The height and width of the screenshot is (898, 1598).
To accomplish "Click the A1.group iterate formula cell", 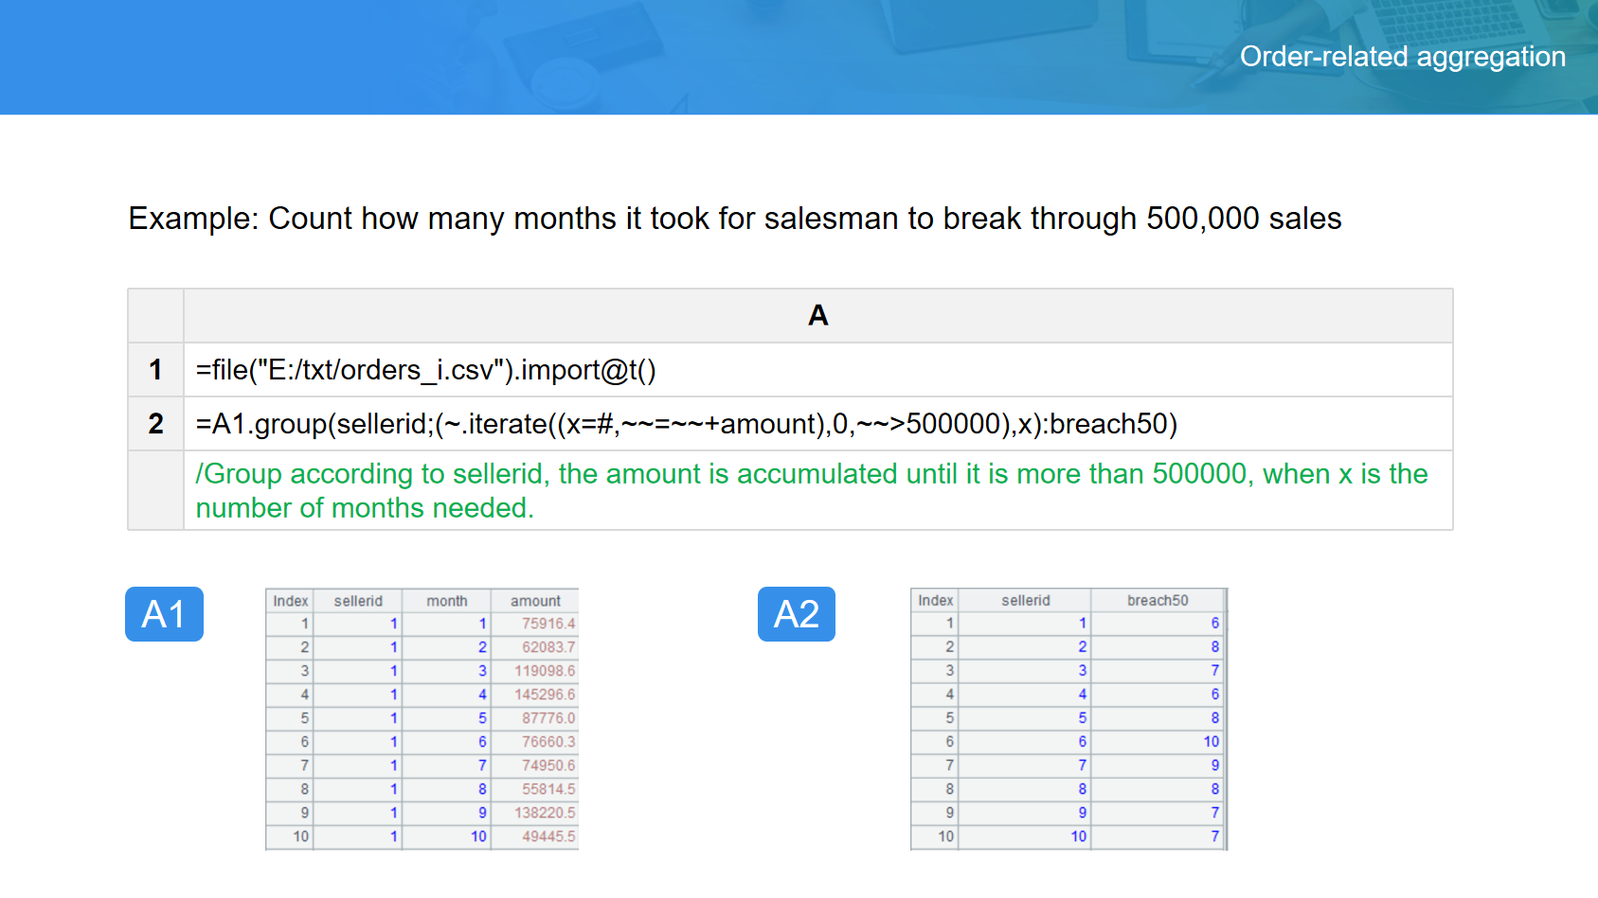I will pyautogui.click(x=686, y=424).
